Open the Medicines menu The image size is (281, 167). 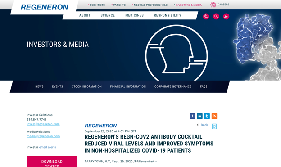click(x=134, y=15)
